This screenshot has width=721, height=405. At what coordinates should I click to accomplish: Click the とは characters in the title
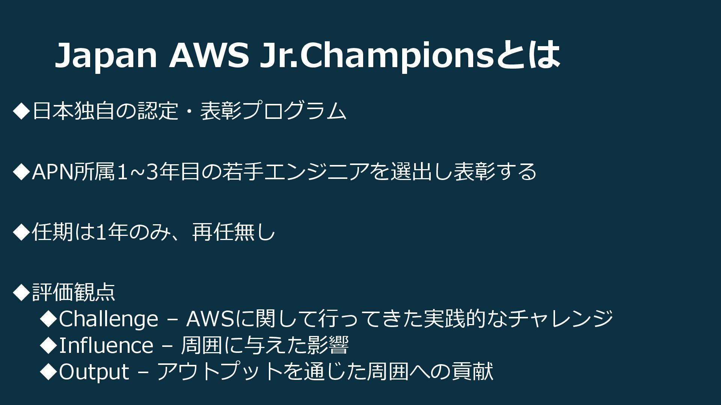click(x=528, y=55)
